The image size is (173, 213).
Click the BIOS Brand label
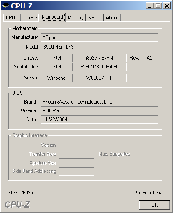click(x=30, y=102)
